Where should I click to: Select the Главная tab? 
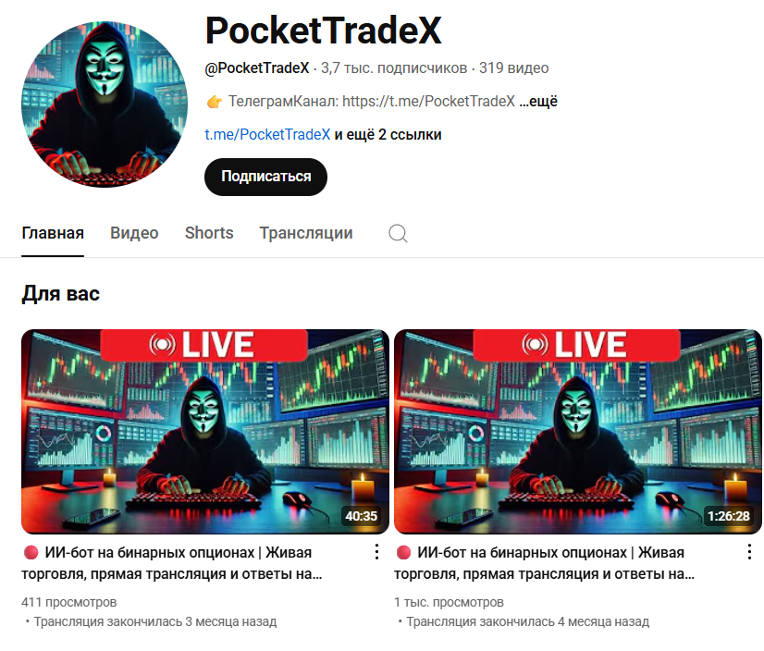pos(53,233)
